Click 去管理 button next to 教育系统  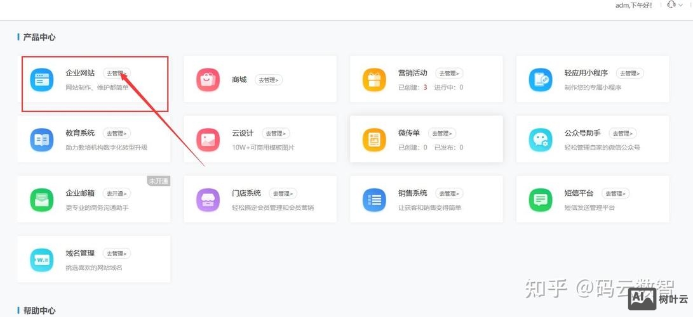[117, 133]
